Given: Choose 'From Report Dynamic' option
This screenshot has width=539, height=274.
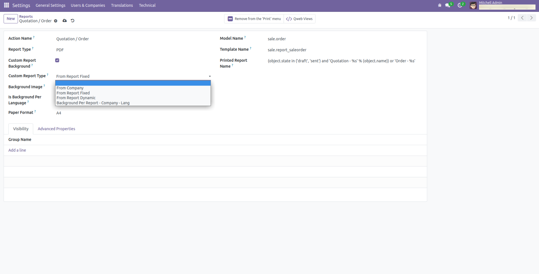Looking at the screenshot, I should tap(76, 98).
